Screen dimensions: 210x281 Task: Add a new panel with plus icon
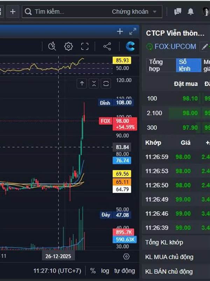(120, 31)
